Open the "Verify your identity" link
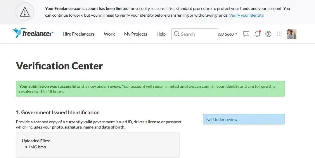Viewport: 315px width, 158px height. click(x=246, y=15)
